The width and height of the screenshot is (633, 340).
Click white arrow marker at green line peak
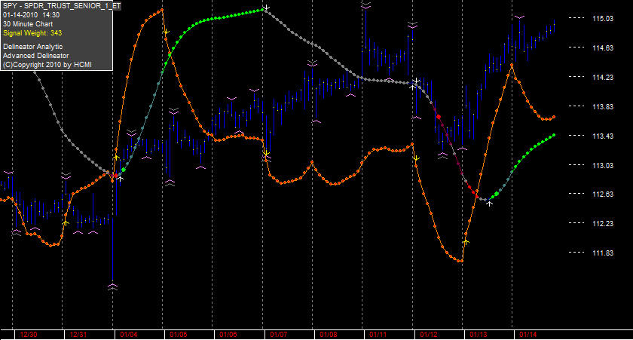pyautogui.click(x=266, y=8)
